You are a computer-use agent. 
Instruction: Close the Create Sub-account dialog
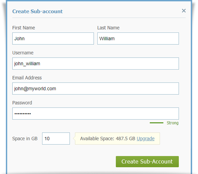coord(184,11)
